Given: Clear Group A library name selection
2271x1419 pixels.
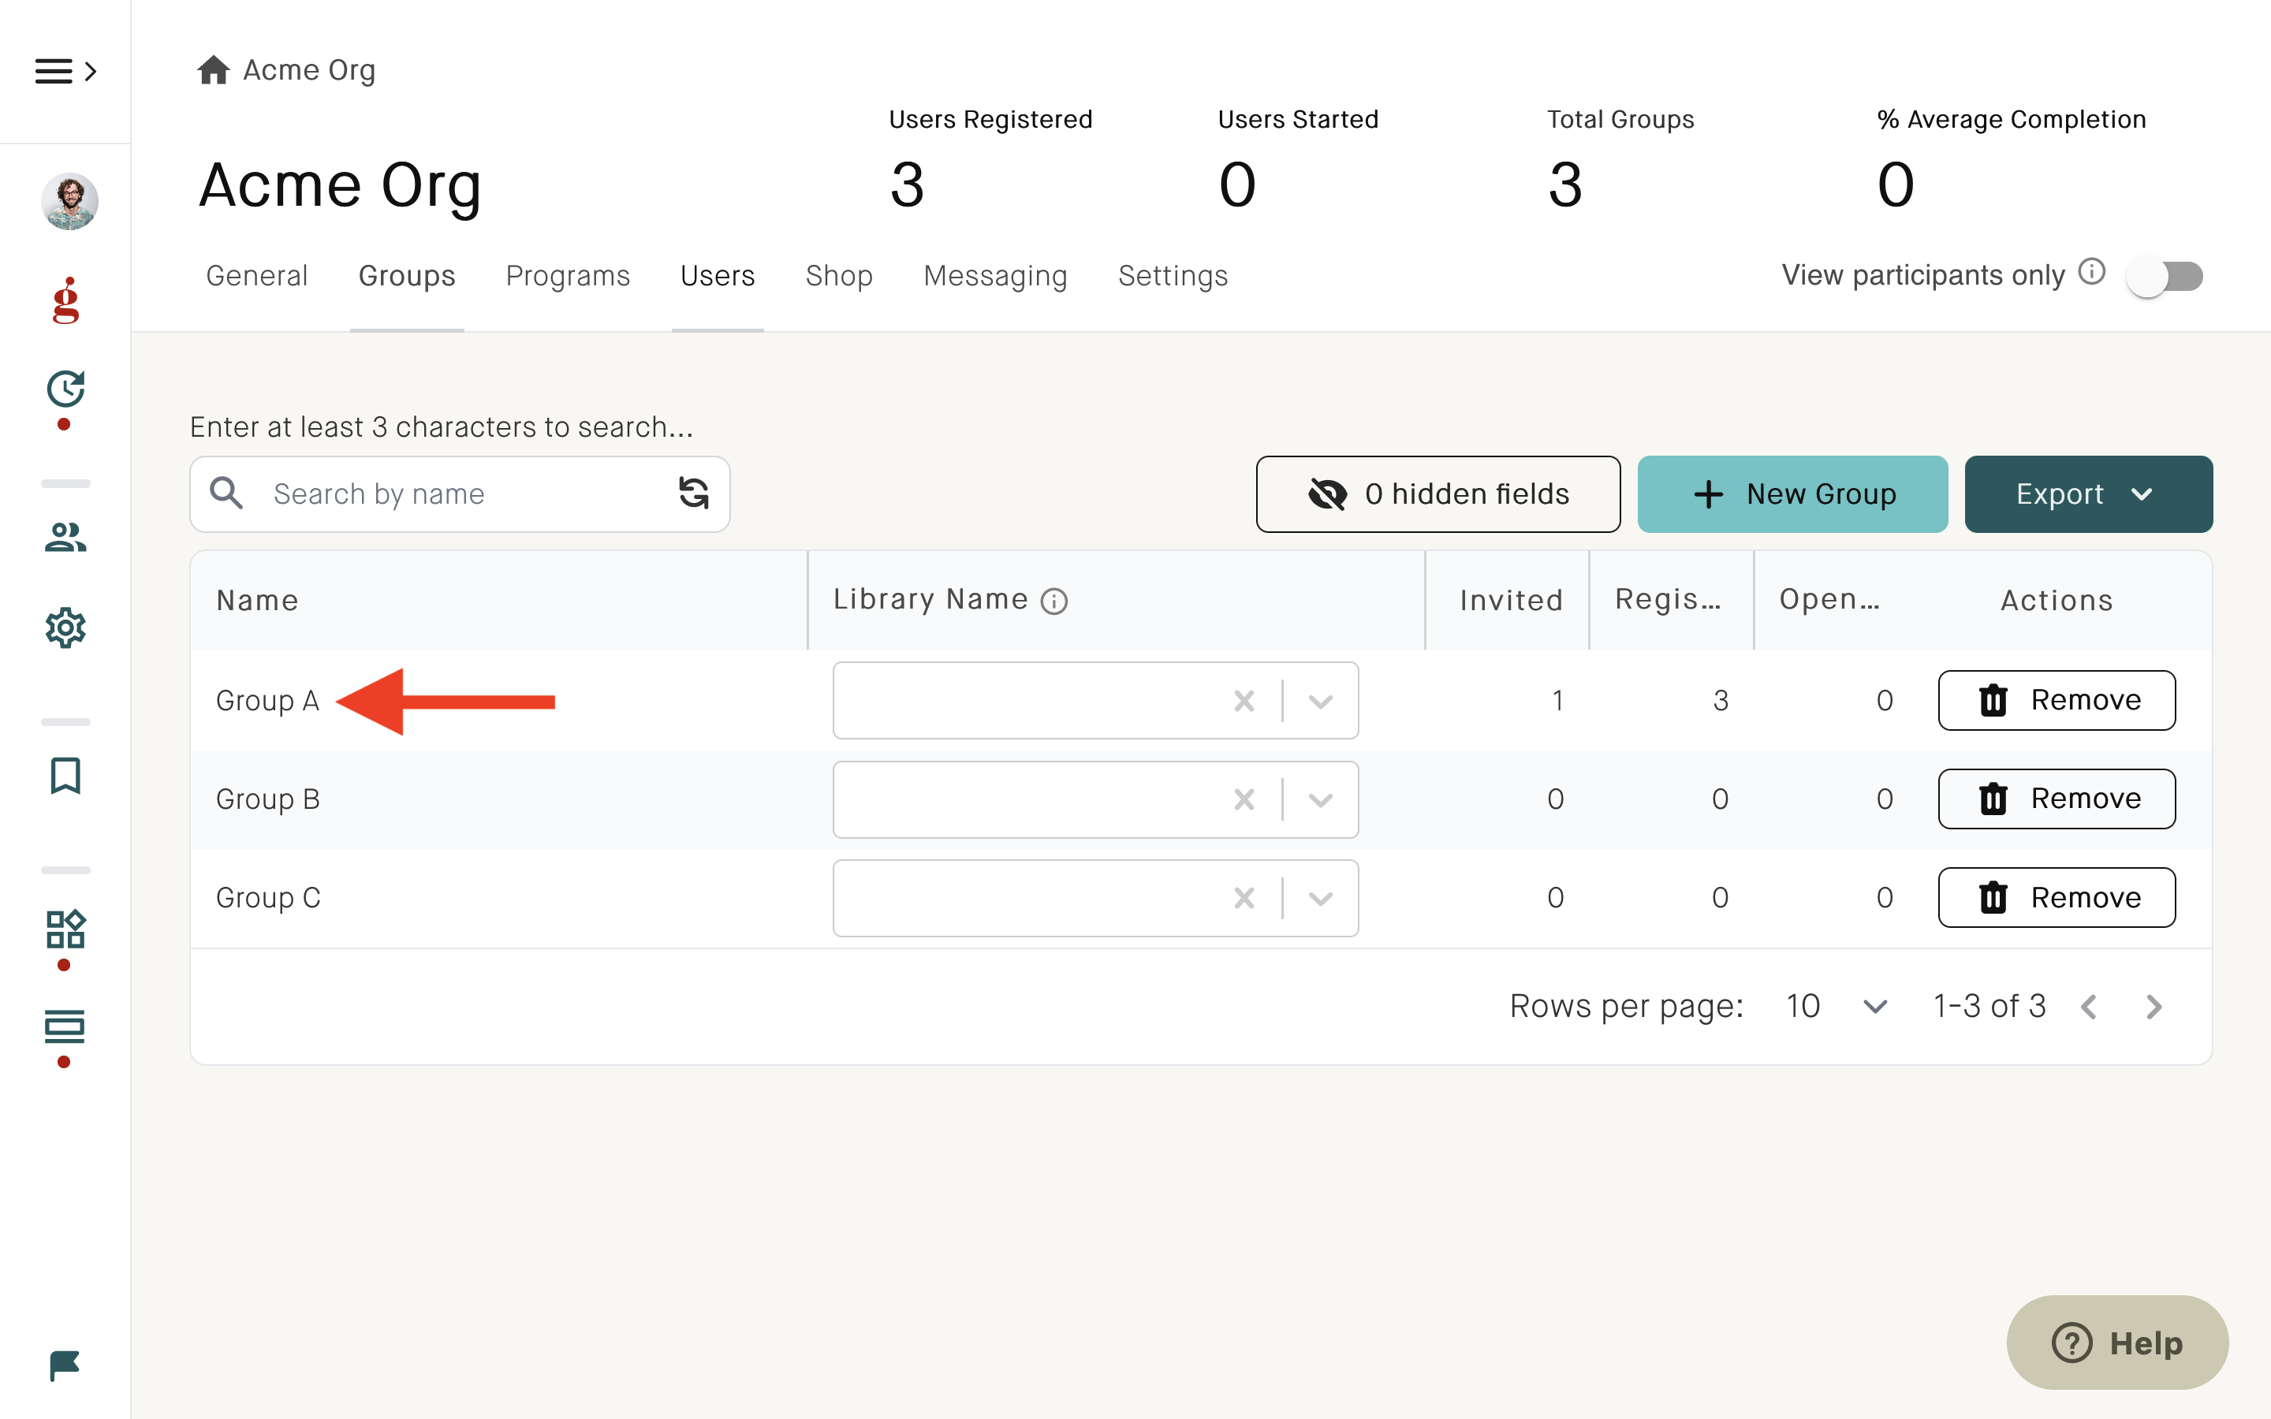Looking at the screenshot, I should pos(1244,701).
